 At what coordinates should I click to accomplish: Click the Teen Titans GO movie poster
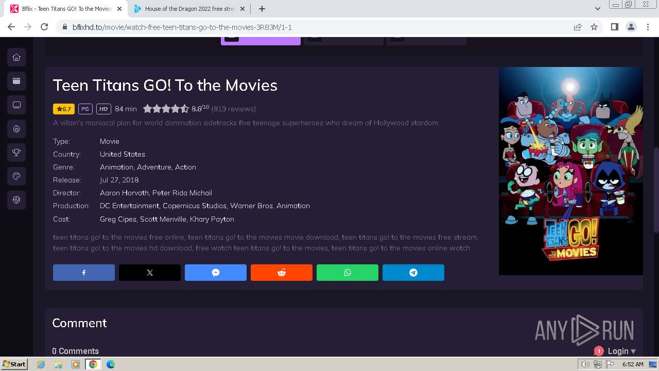point(570,171)
